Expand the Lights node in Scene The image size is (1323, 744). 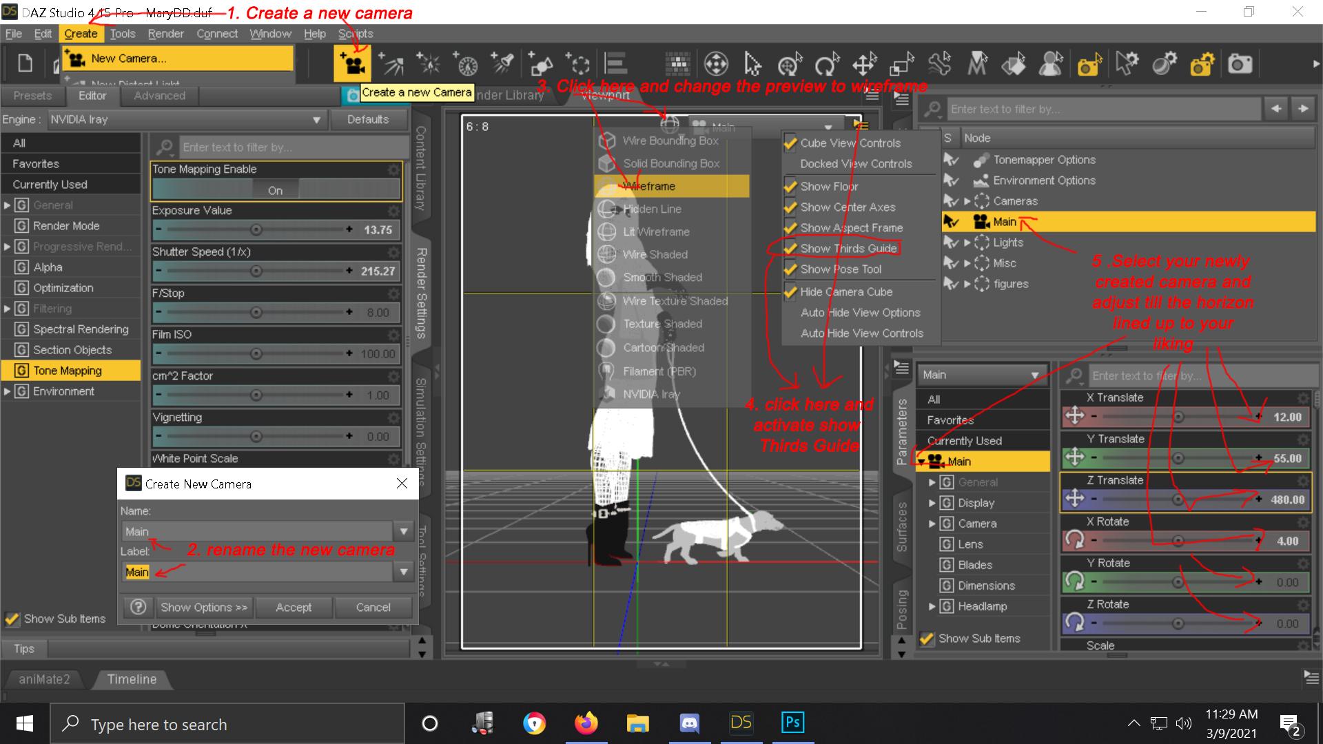pos(967,242)
